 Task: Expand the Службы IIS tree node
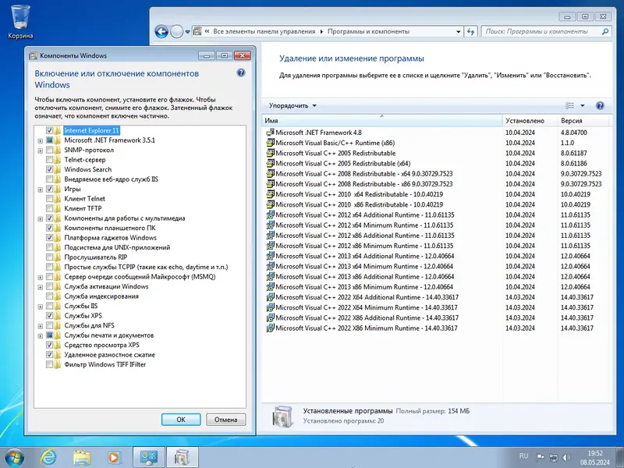coord(40,306)
